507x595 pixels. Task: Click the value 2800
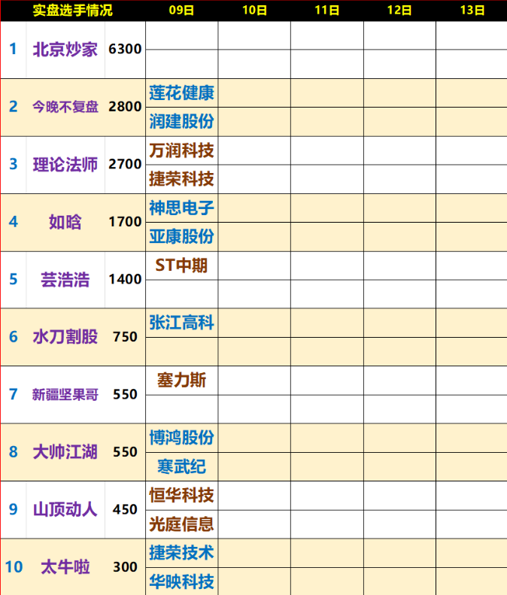click(x=125, y=107)
